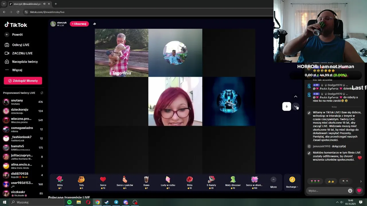Send the Tofu gift

[81, 182]
